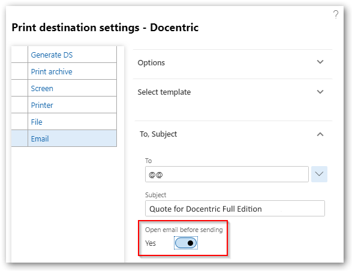Select the Print archive destination
The width and height of the screenshot is (352, 271).
point(52,71)
